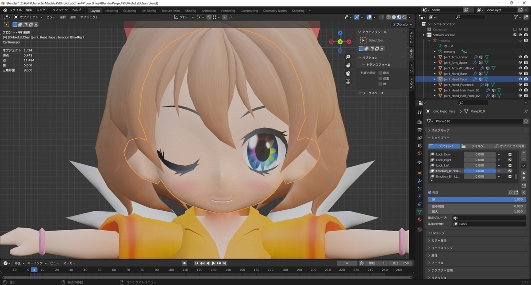Toggle auto keying record button
531x285 pixels.
185,263
